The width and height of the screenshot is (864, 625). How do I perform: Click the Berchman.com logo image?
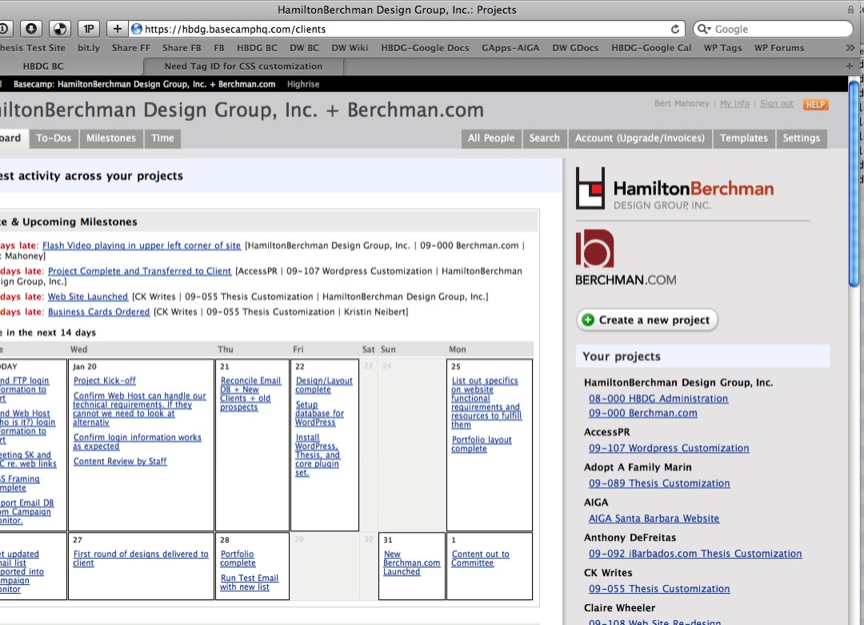pos(626,258)
